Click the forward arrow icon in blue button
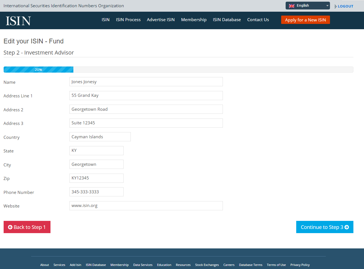The image size is (364, 269). click(347, 227)
